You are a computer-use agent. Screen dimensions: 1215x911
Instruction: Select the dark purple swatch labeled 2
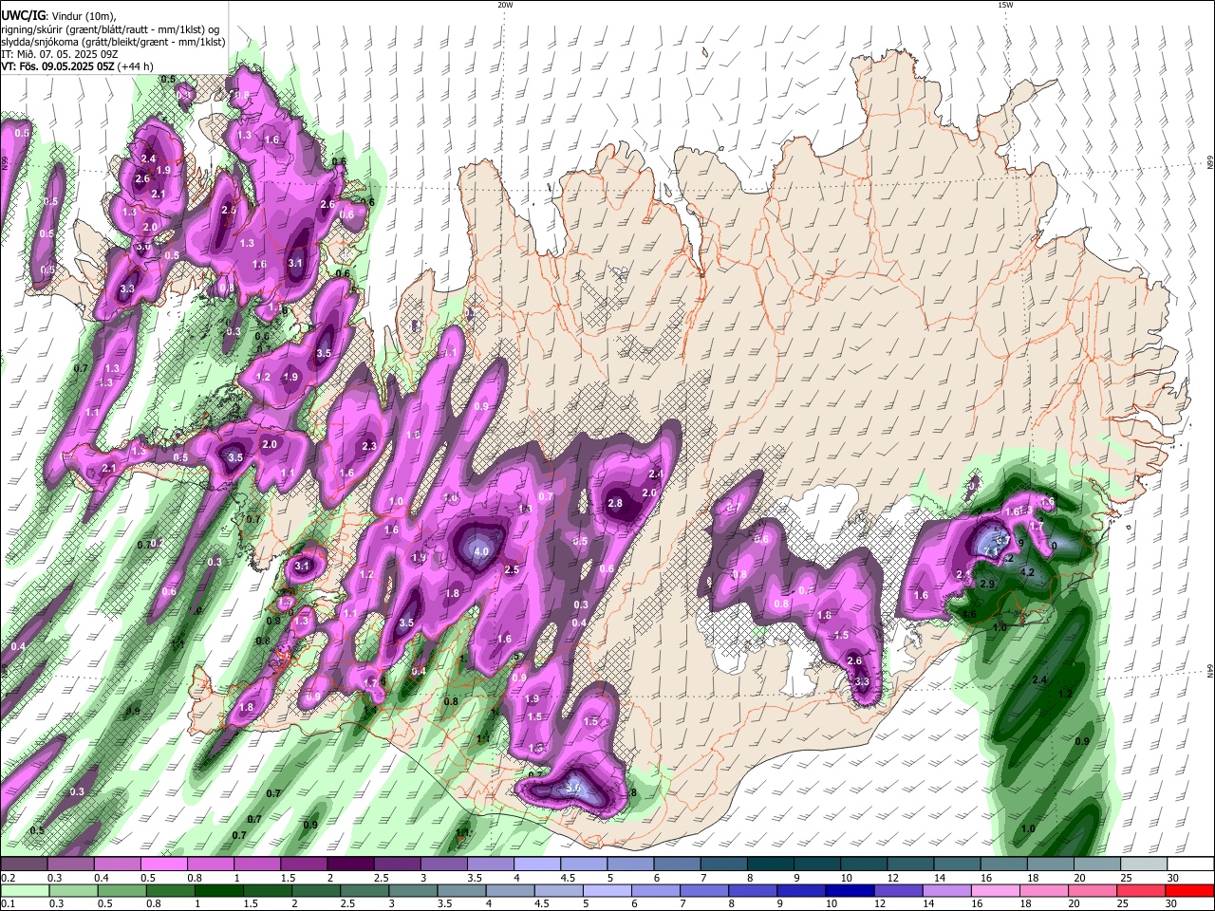click(350, 865)
